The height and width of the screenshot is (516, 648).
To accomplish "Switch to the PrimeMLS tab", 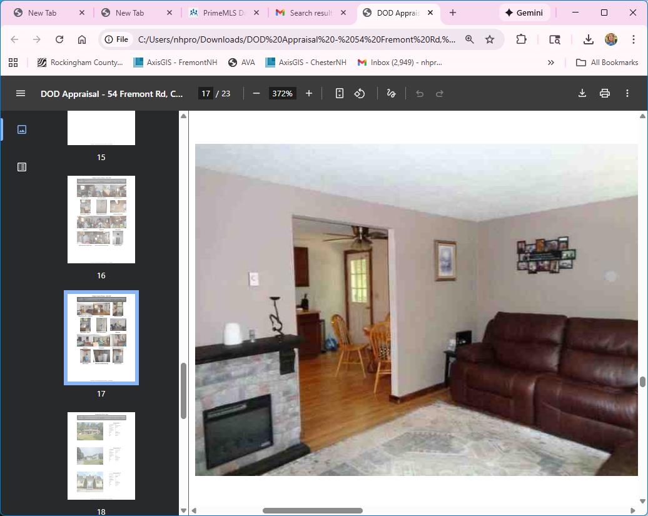I will click(222, 12).
